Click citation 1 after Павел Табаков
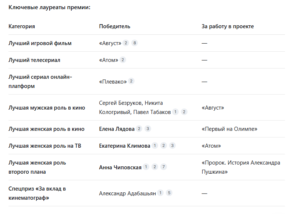The width and height of the screenshot is (296, 214). pos(175,112)
